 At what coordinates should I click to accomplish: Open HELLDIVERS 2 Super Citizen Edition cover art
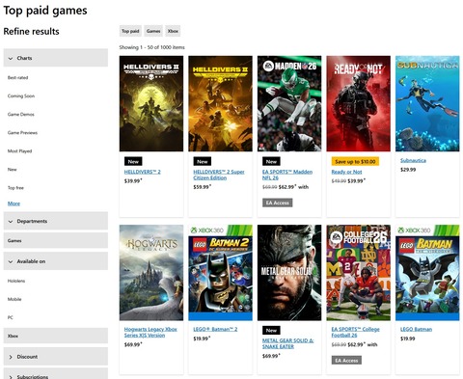click(220, 103)
